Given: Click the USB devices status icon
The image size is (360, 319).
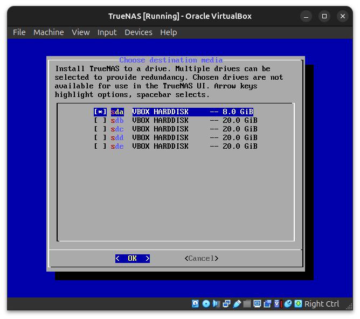Looking at the screenshot, I should (237, 304).
